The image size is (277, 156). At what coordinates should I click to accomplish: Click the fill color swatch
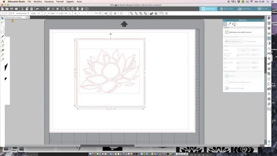(3, 13)
